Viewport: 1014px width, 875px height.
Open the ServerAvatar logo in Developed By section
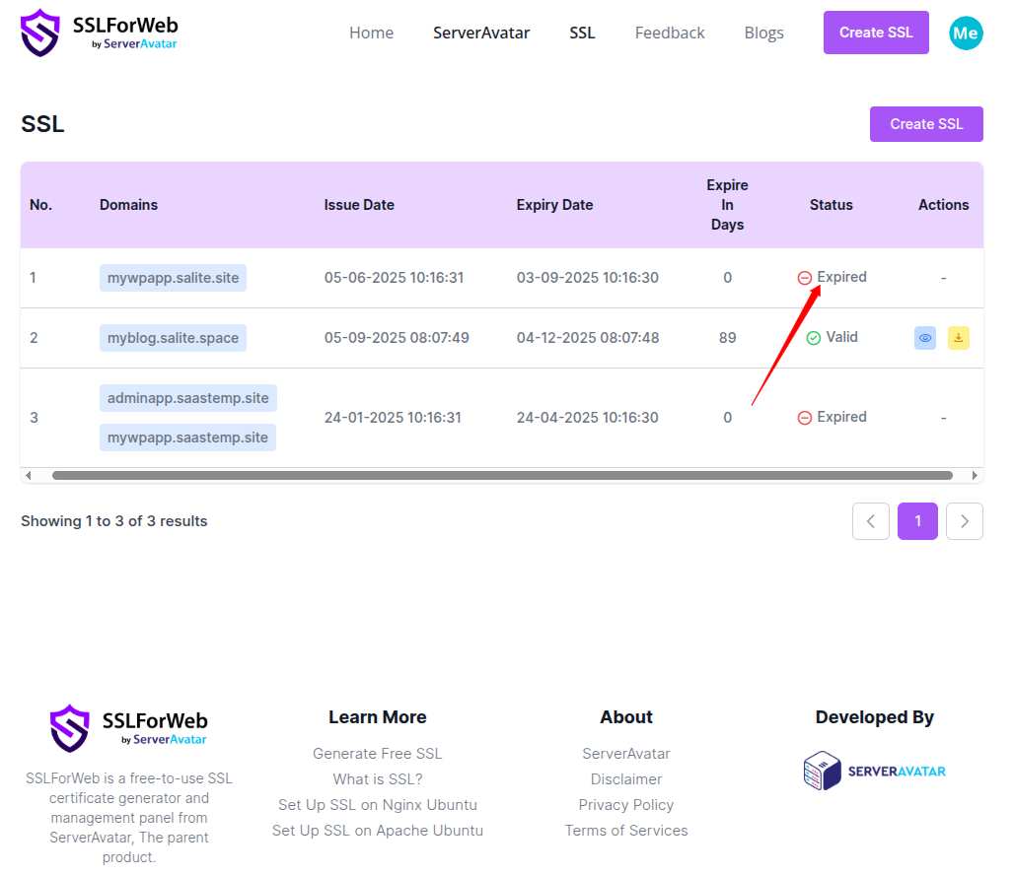click(x=874, y=772)
